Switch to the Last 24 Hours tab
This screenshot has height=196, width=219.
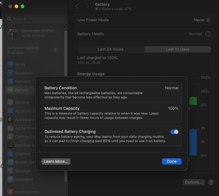pyautogui.click(x=111, y=49)
